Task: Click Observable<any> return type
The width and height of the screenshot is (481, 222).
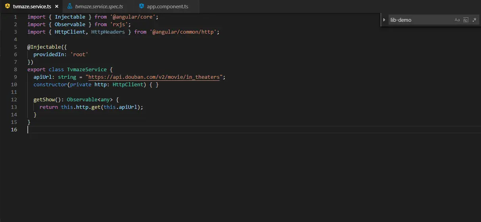Action: click(90, 100)
